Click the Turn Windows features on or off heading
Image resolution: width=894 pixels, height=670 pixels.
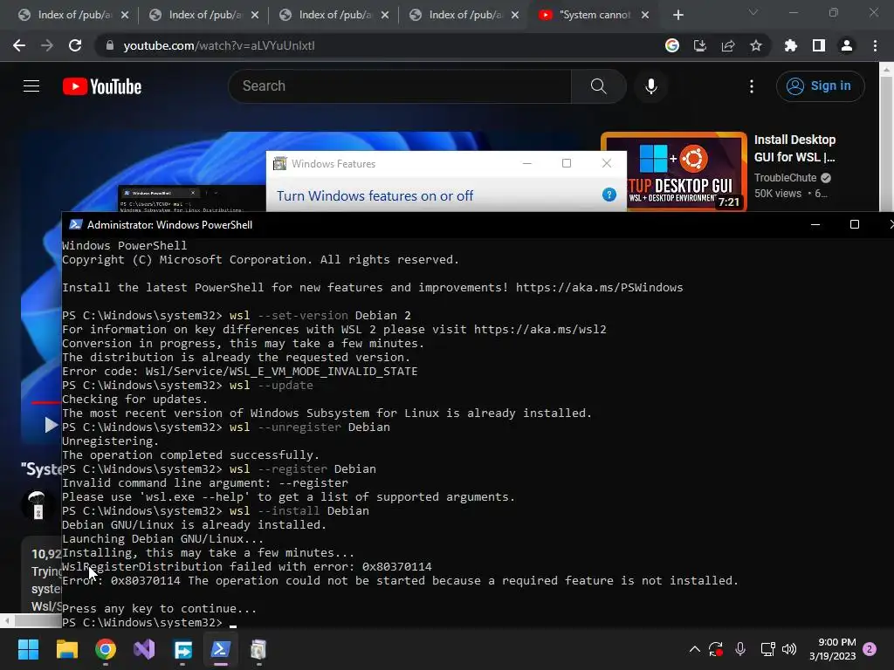375,196
